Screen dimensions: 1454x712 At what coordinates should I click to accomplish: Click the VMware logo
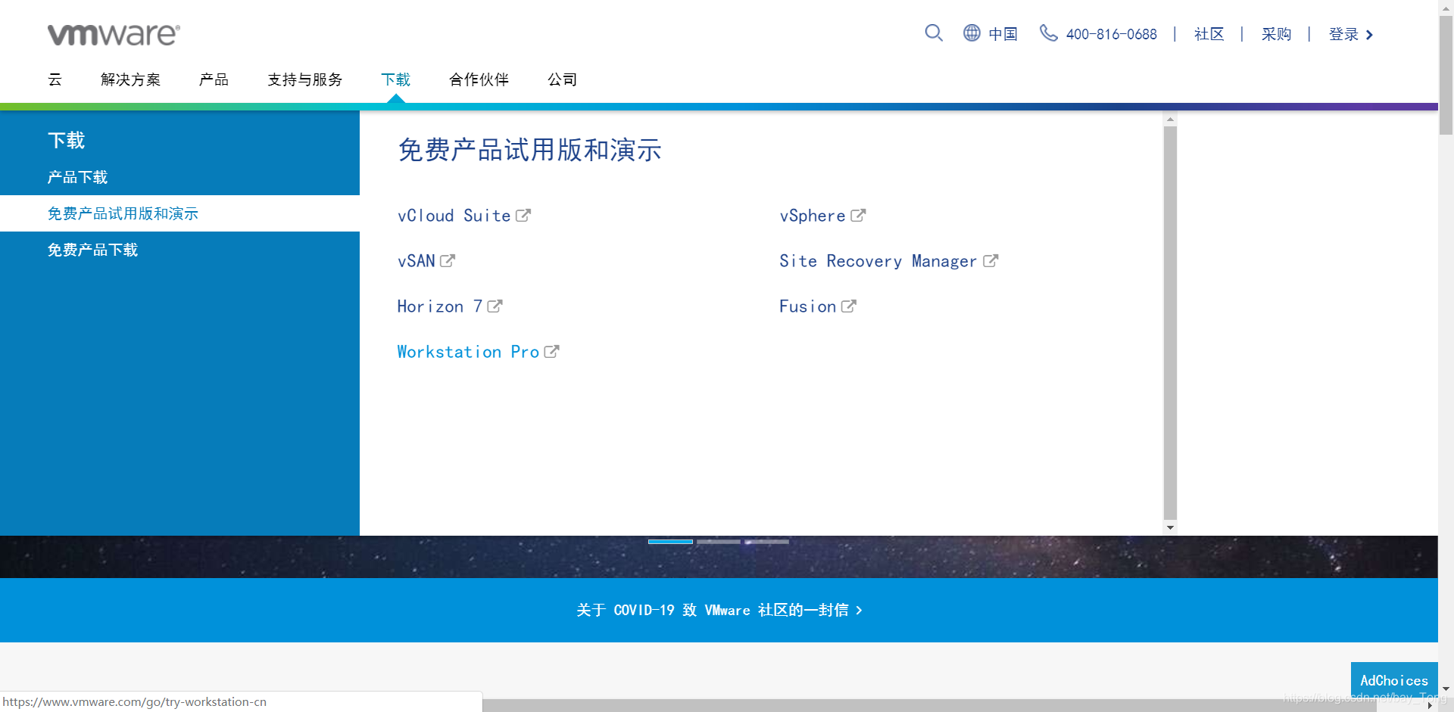tap(114, 34)
